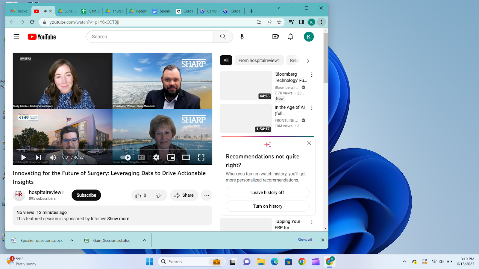Click Leave history off
This screenshot has height=269, width=479.
click(x=268, y=192)
